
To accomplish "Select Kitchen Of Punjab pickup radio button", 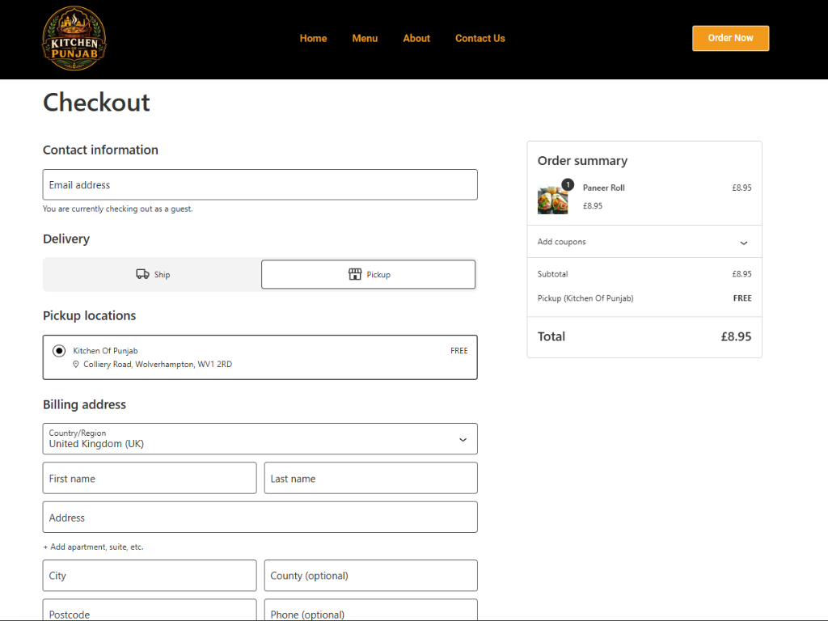I will tap(59, 351).
